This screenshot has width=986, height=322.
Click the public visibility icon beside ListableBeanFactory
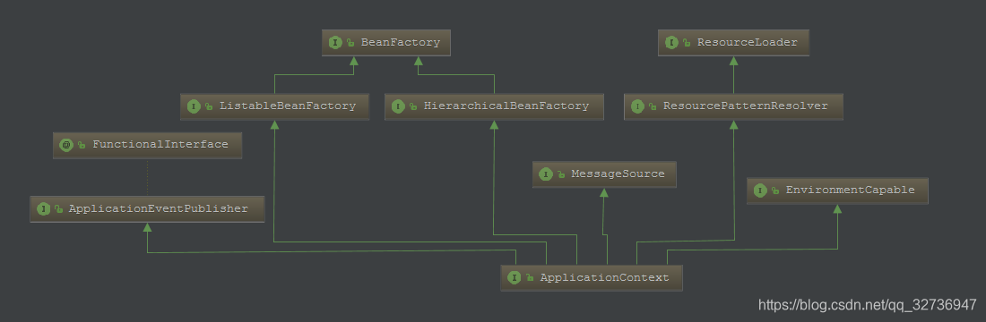tap(209, 107)
